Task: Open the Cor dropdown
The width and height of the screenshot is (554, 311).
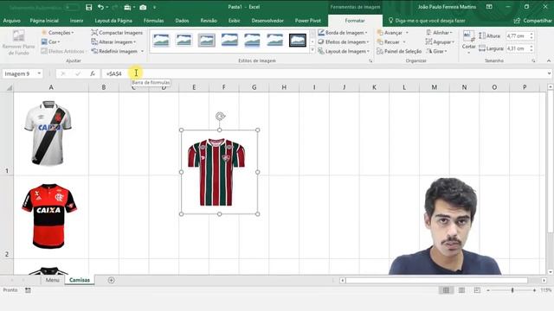Action: 50,42
